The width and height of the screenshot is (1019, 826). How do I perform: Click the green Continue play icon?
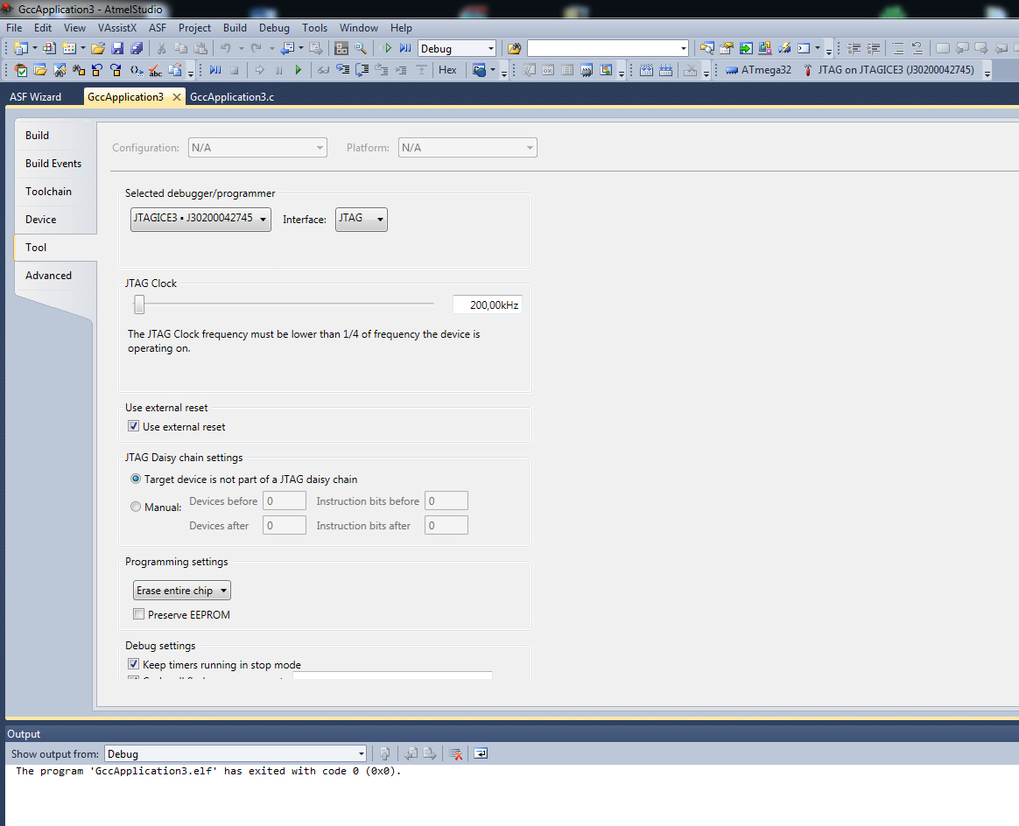pyautogui.click(x=299, y=70)
